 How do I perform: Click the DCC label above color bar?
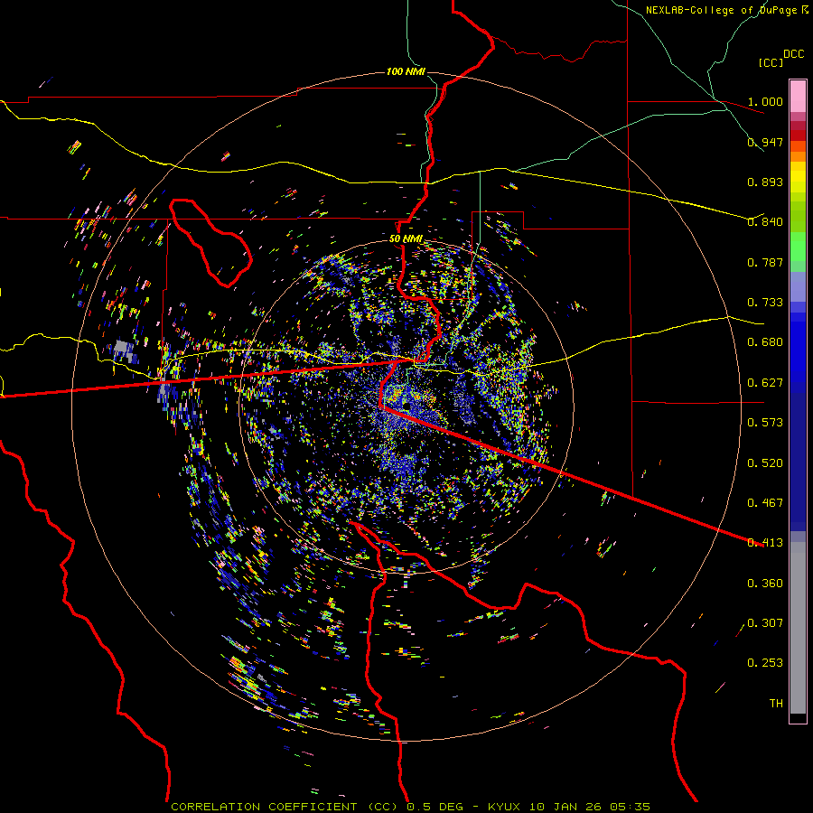[793, 54]
